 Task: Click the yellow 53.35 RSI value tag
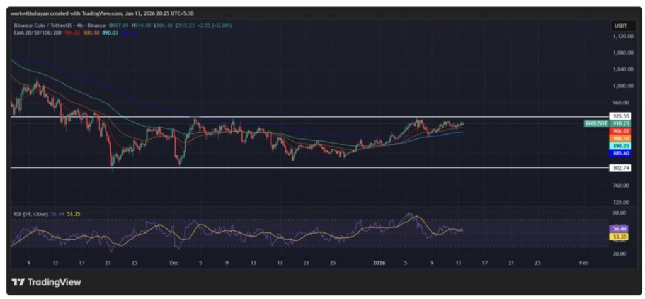620,237
